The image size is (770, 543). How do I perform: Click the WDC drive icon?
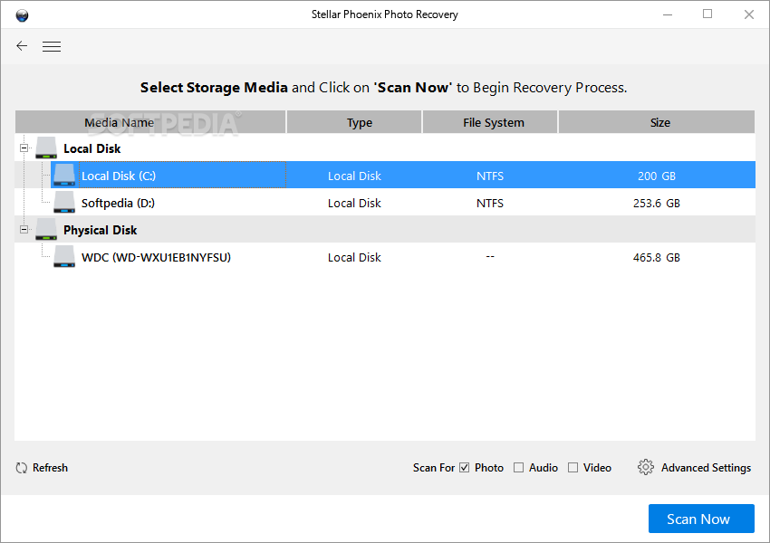(x=64, y=256)
